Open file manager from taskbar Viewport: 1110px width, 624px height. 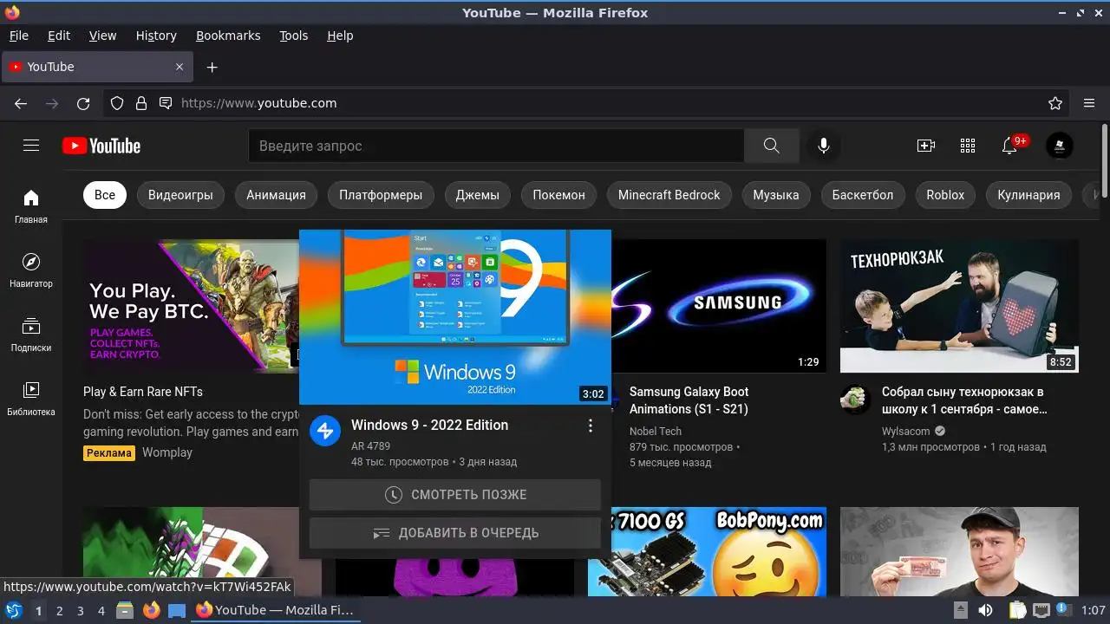pos(125,610)
